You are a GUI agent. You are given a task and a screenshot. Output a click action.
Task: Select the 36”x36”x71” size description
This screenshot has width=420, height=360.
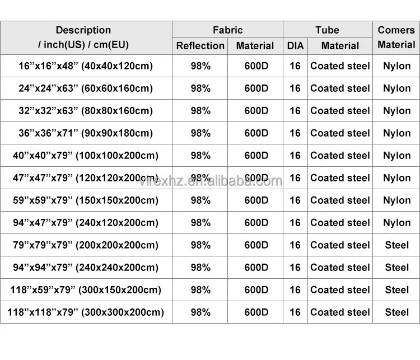[86, 133]
